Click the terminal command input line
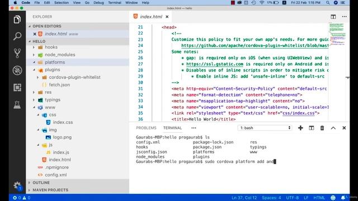Screen dimensions: 358x201 206,161
